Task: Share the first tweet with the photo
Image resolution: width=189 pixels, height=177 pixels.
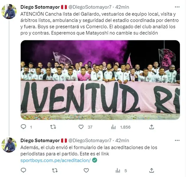Action: click(151, 127)
